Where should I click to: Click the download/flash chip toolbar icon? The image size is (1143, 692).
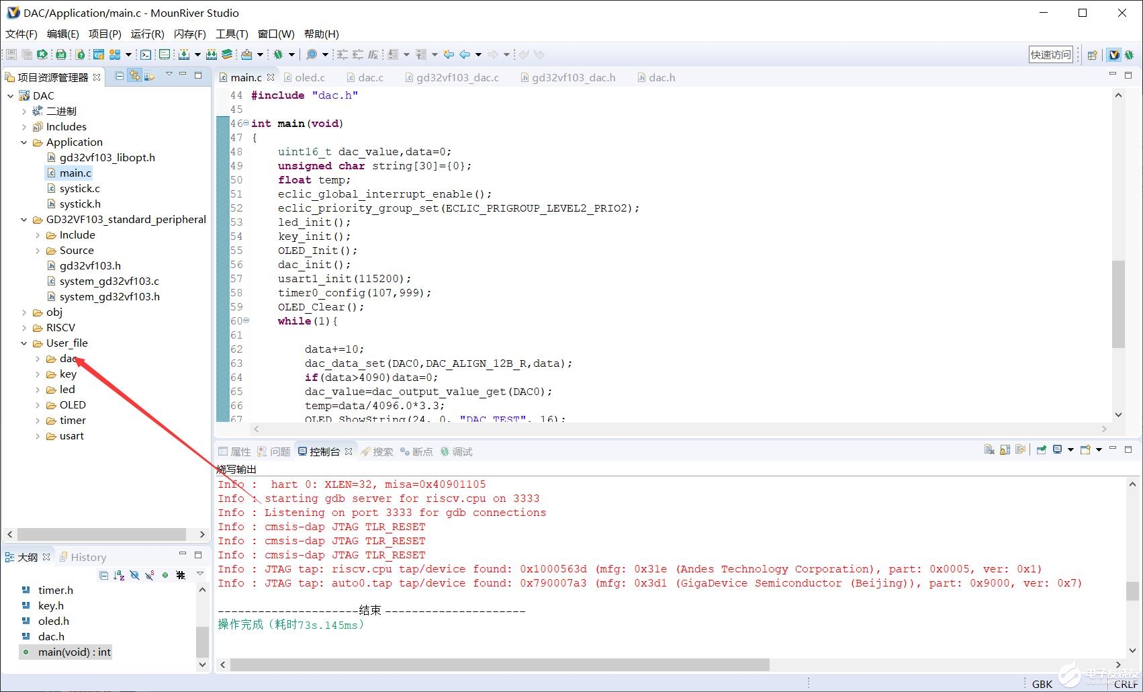point(183,54)
